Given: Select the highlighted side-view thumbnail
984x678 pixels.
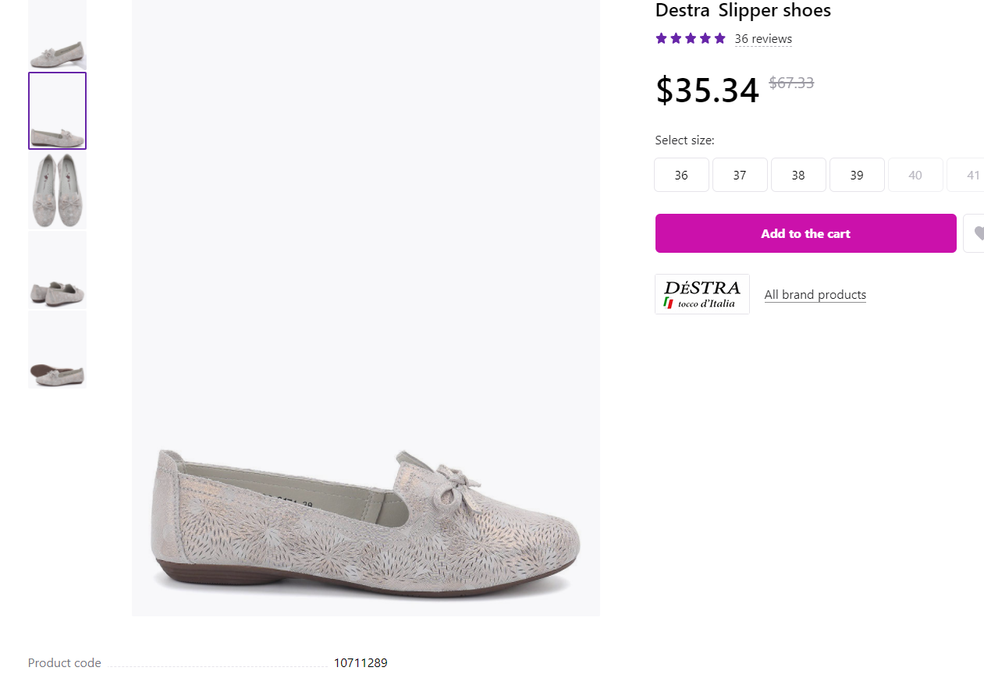Looking at the screenshot, I should tap(58, 111).
